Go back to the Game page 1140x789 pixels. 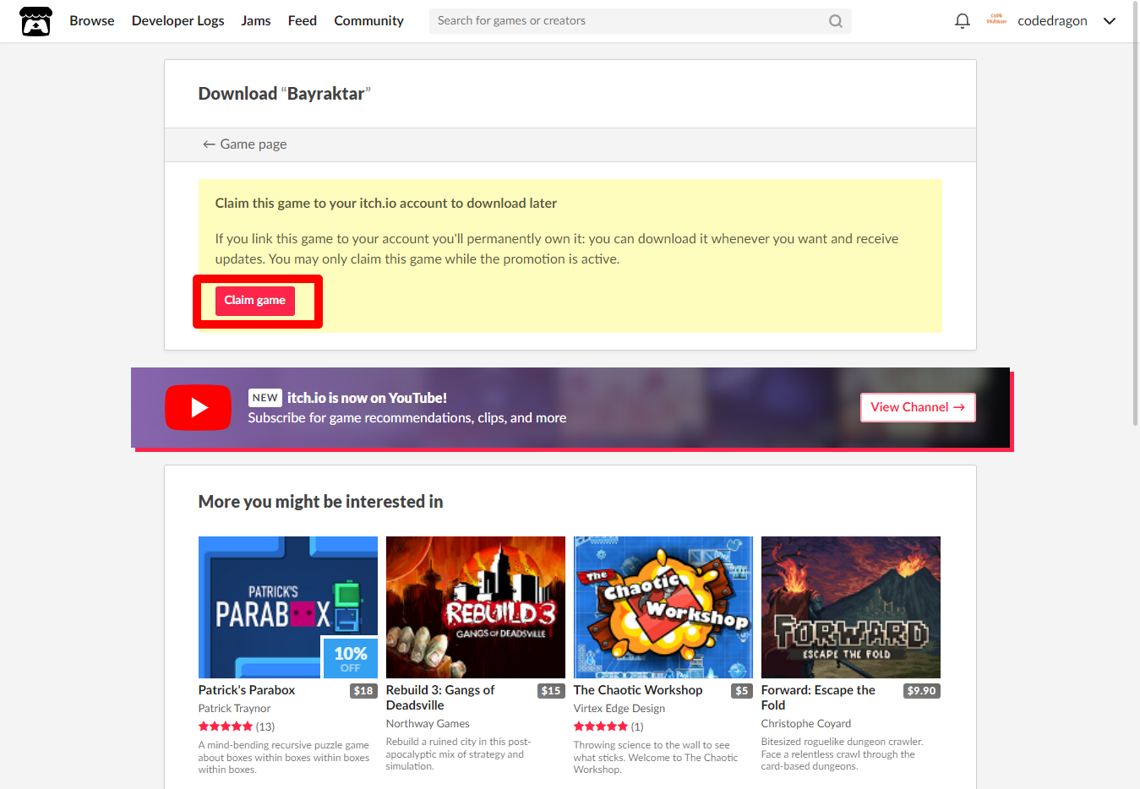click(x=244, y=144)
